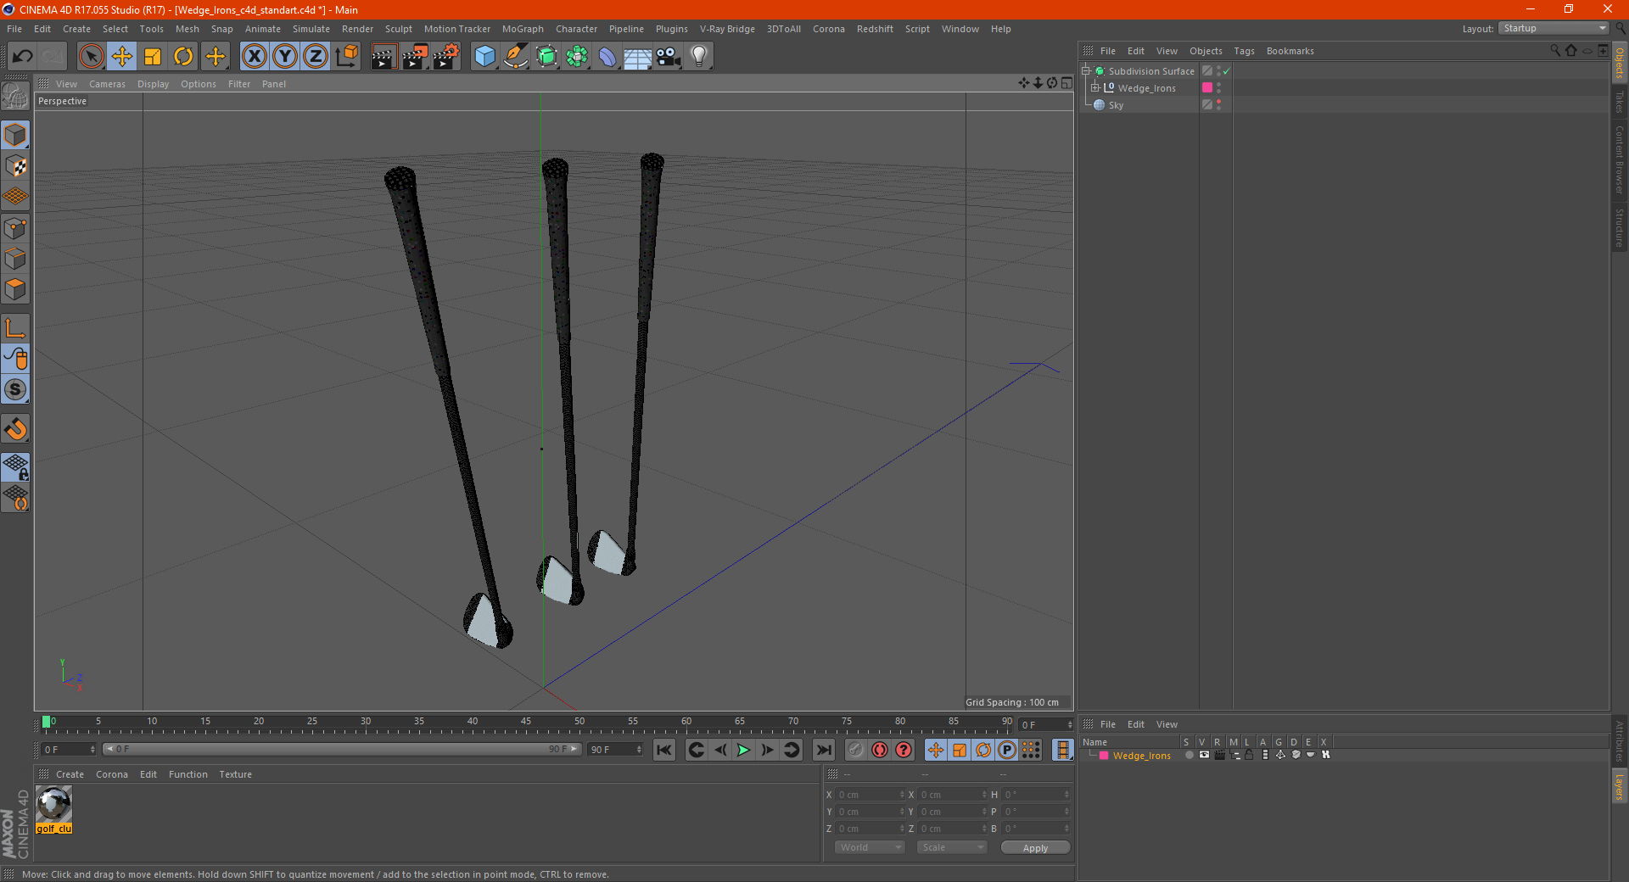
Task: Open the Layout Startup dropdown
Action: tap(1554, 28)
